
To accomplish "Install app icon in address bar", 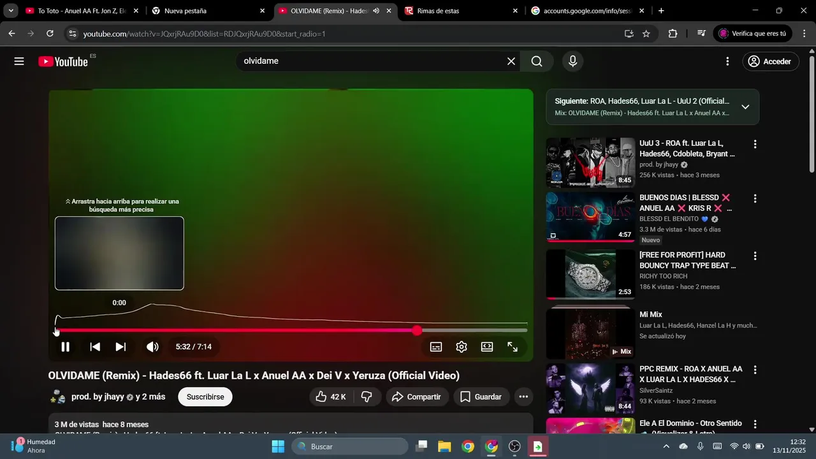I will [629, 34].
